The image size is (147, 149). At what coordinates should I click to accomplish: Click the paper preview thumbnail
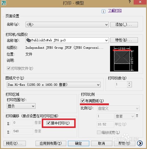pyautogui.click(x=124, y=59)
